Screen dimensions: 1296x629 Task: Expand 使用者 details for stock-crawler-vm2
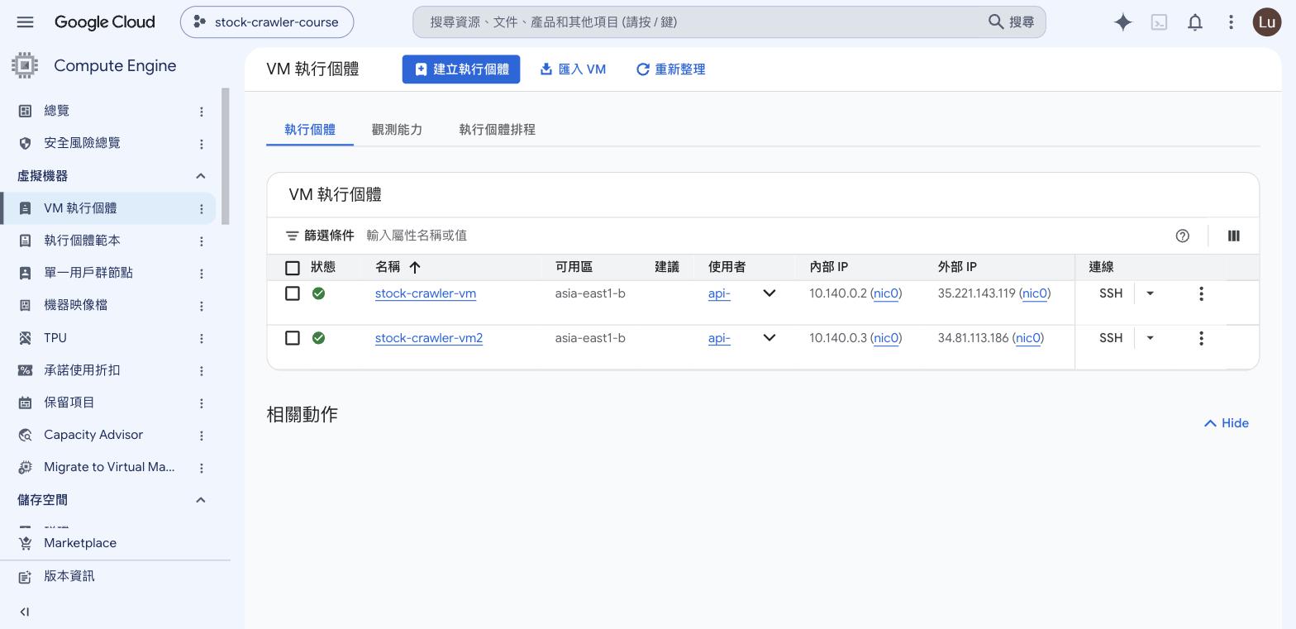click(x=769, y=338)
